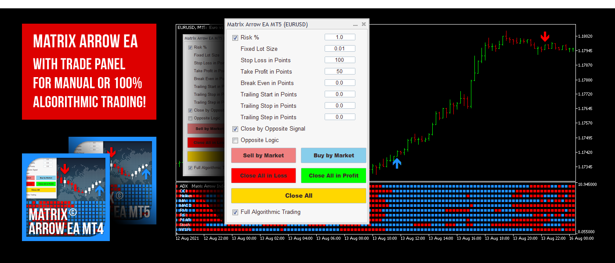Viewport: 615px width, 263px height.
Task: Focus the Trailing Step in Points field
Action: coord(340,117)
